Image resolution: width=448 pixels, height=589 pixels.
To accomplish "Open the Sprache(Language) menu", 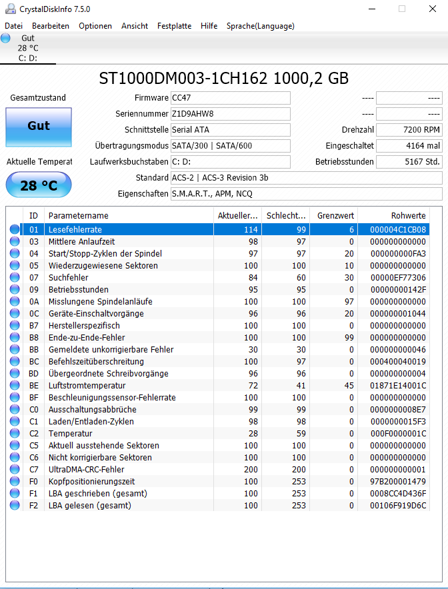I will click(x=261, y=26).
